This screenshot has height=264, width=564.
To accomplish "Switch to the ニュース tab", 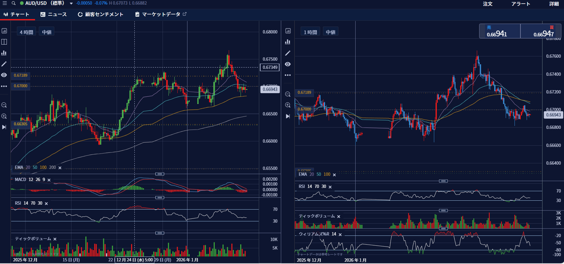I will coord(54,14).
